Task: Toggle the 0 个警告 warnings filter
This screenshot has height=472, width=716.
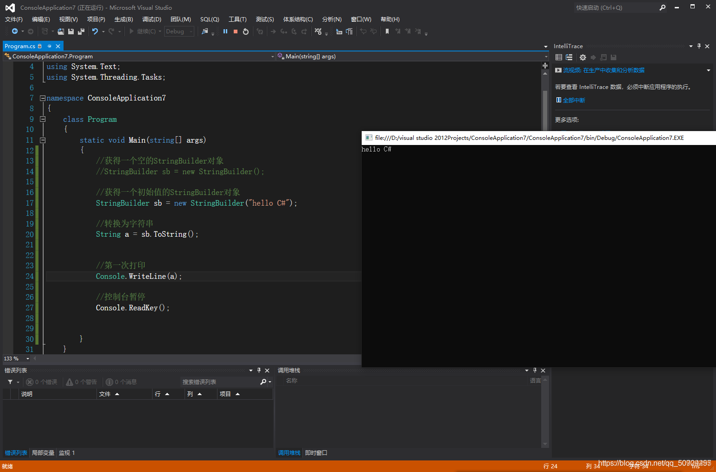Action: (x=82, y=382)
